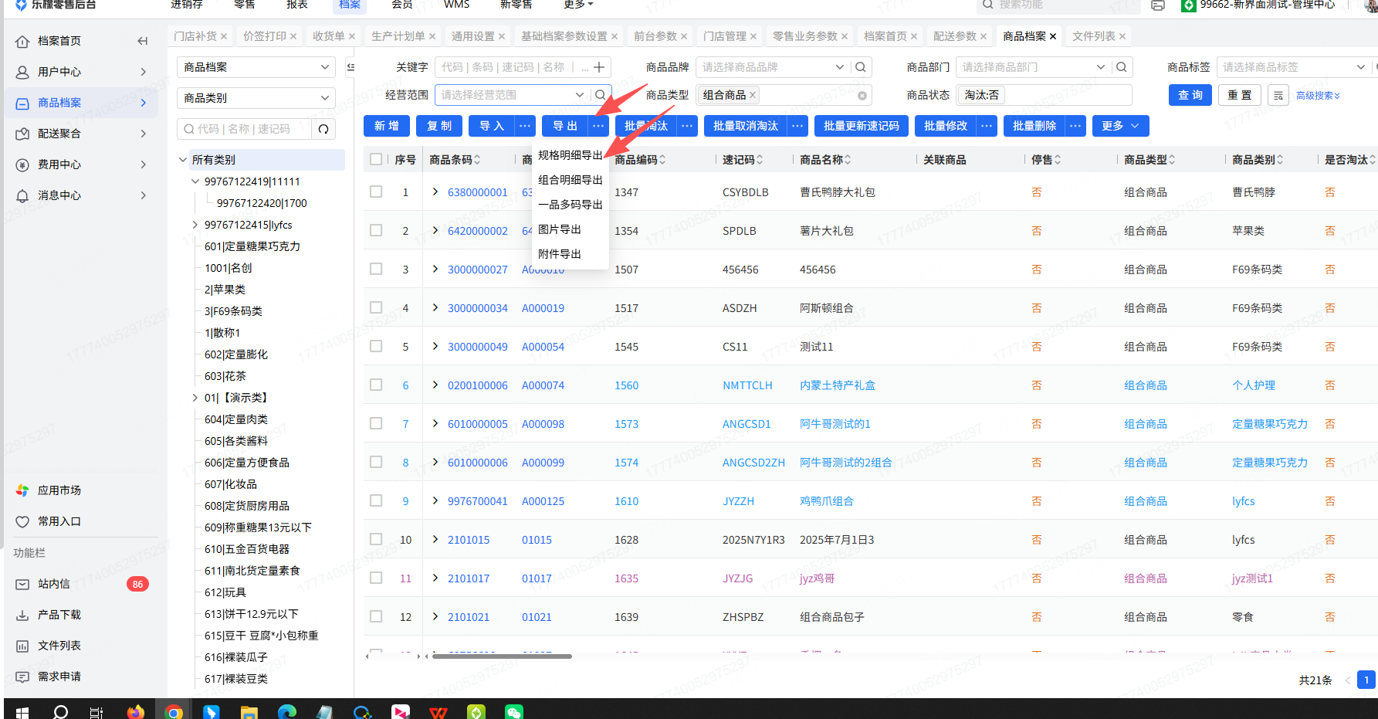The image size is (1378, 719).
Task: Open product barcode link 6380000001
Action: 477,192
